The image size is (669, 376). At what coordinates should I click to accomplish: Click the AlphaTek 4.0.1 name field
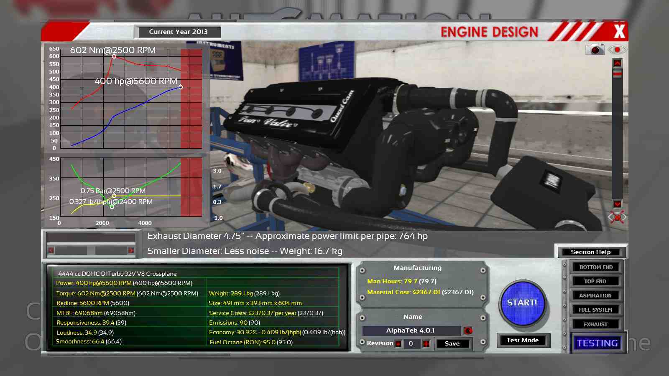pos(411,330)
